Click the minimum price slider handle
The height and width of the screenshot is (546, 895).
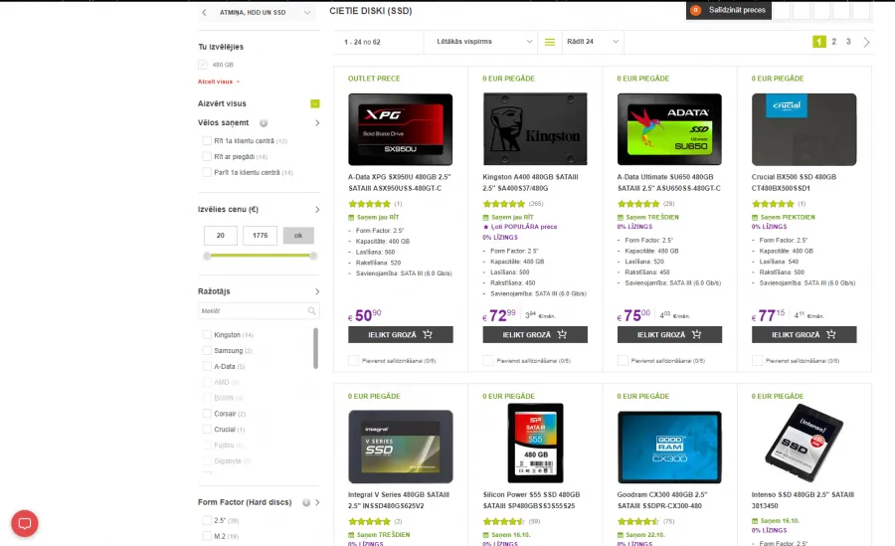pyautogui.click(x=207, y=256)
